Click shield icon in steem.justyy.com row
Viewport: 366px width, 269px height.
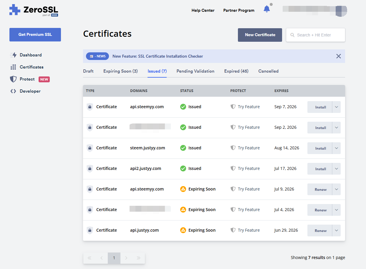tap(233, 148)
